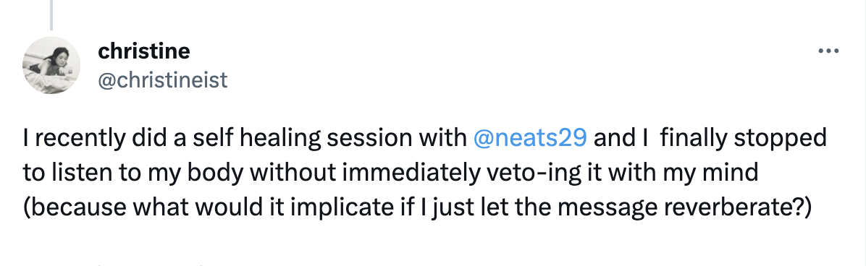Screen dimensions: 866x266
Task: Open the three-dot more options menu
Action: point(828,51)
